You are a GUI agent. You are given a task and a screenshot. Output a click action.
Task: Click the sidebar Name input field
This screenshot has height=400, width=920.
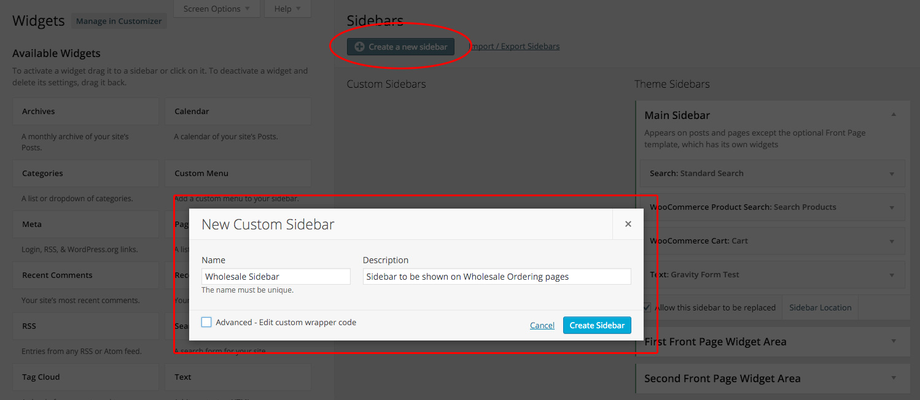[x=276, y=277]
